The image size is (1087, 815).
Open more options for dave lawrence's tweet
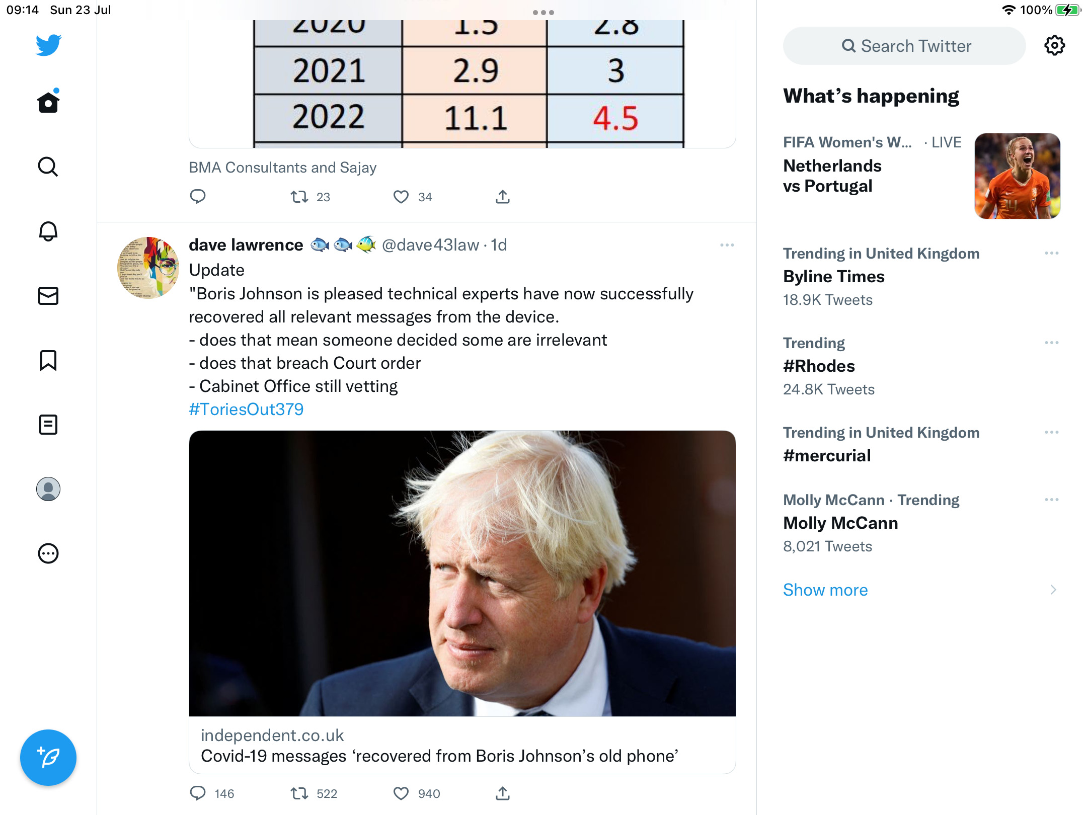[727, 245]
